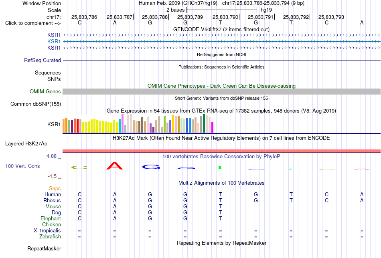Click the 25,833,791 ruler coordinate
Screen dimensions: 381x258
click(x=260, y=17)
